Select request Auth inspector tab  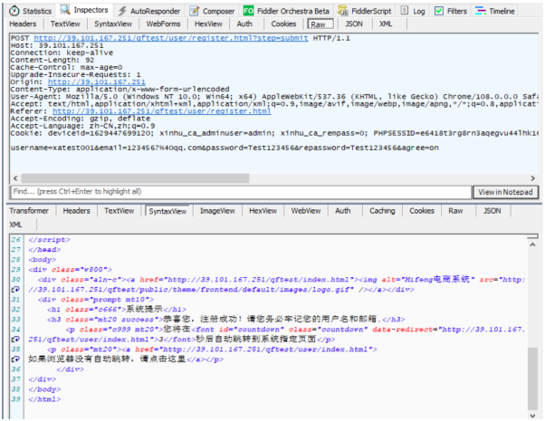244,24
